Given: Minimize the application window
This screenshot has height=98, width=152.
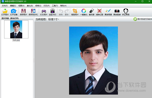Looking at the screenshot, I should [x=136, y=1].
